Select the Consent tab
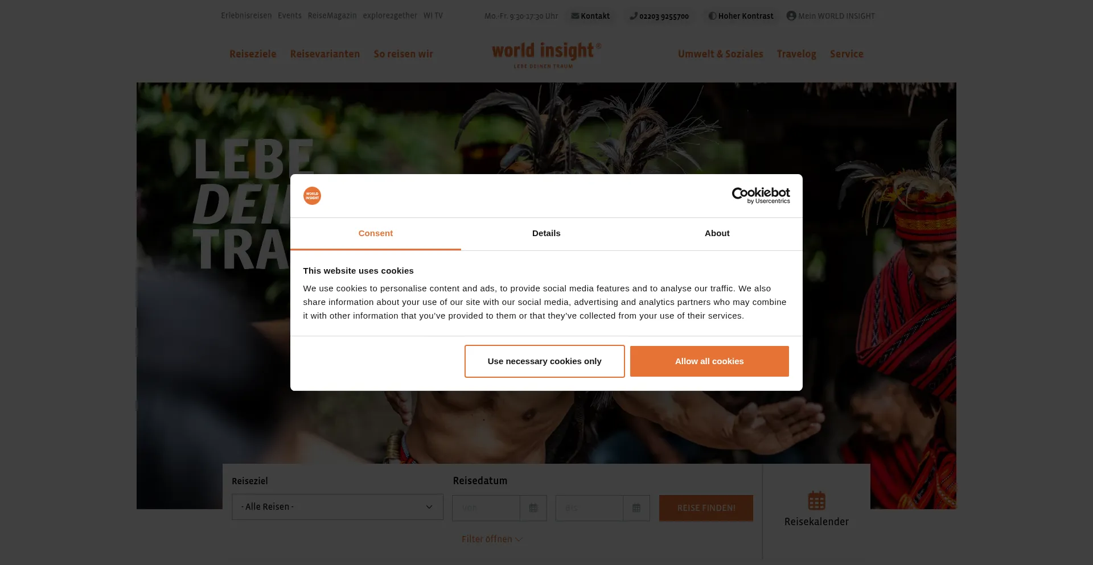This screenshot has height=565, width=1093. coord(376,233)
